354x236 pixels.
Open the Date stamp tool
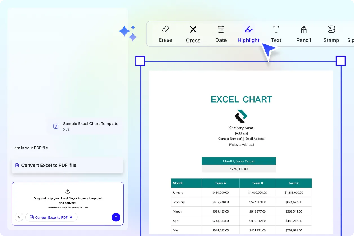click(221, 33)
